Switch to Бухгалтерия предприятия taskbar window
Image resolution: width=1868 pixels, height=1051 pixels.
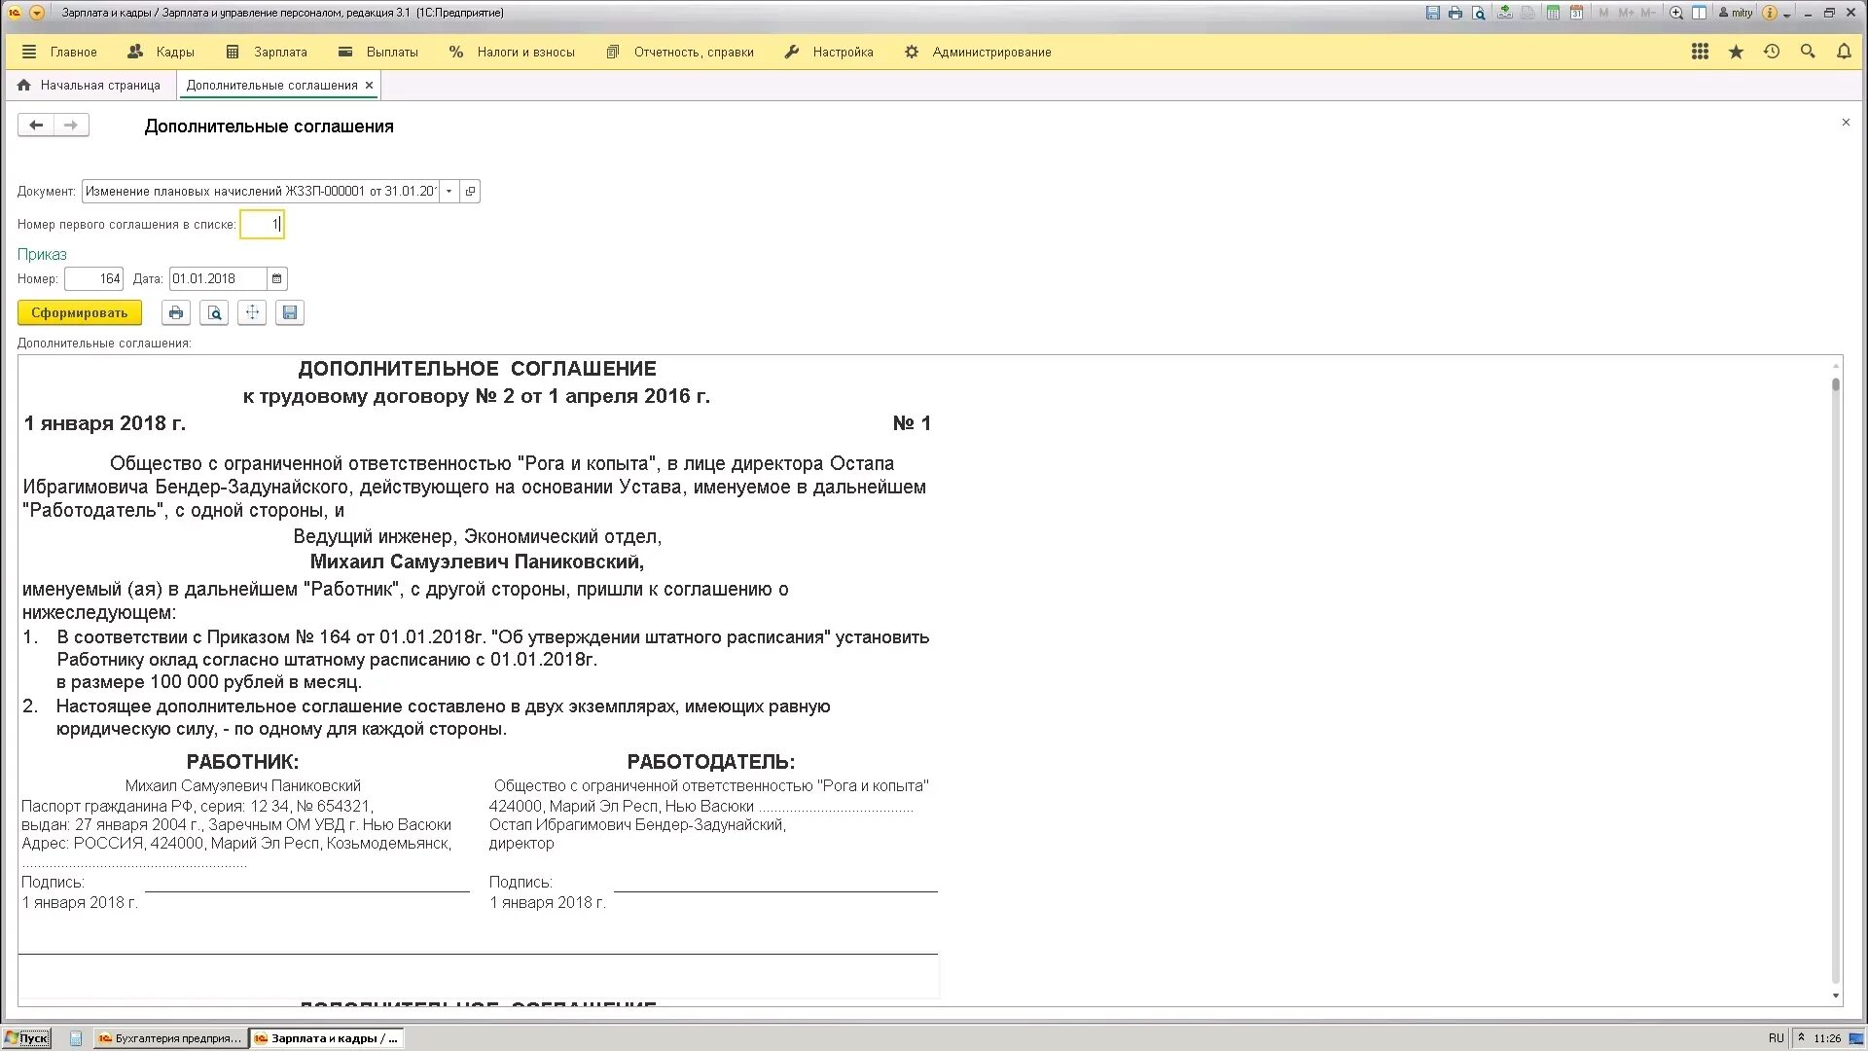coord(169,1038)
